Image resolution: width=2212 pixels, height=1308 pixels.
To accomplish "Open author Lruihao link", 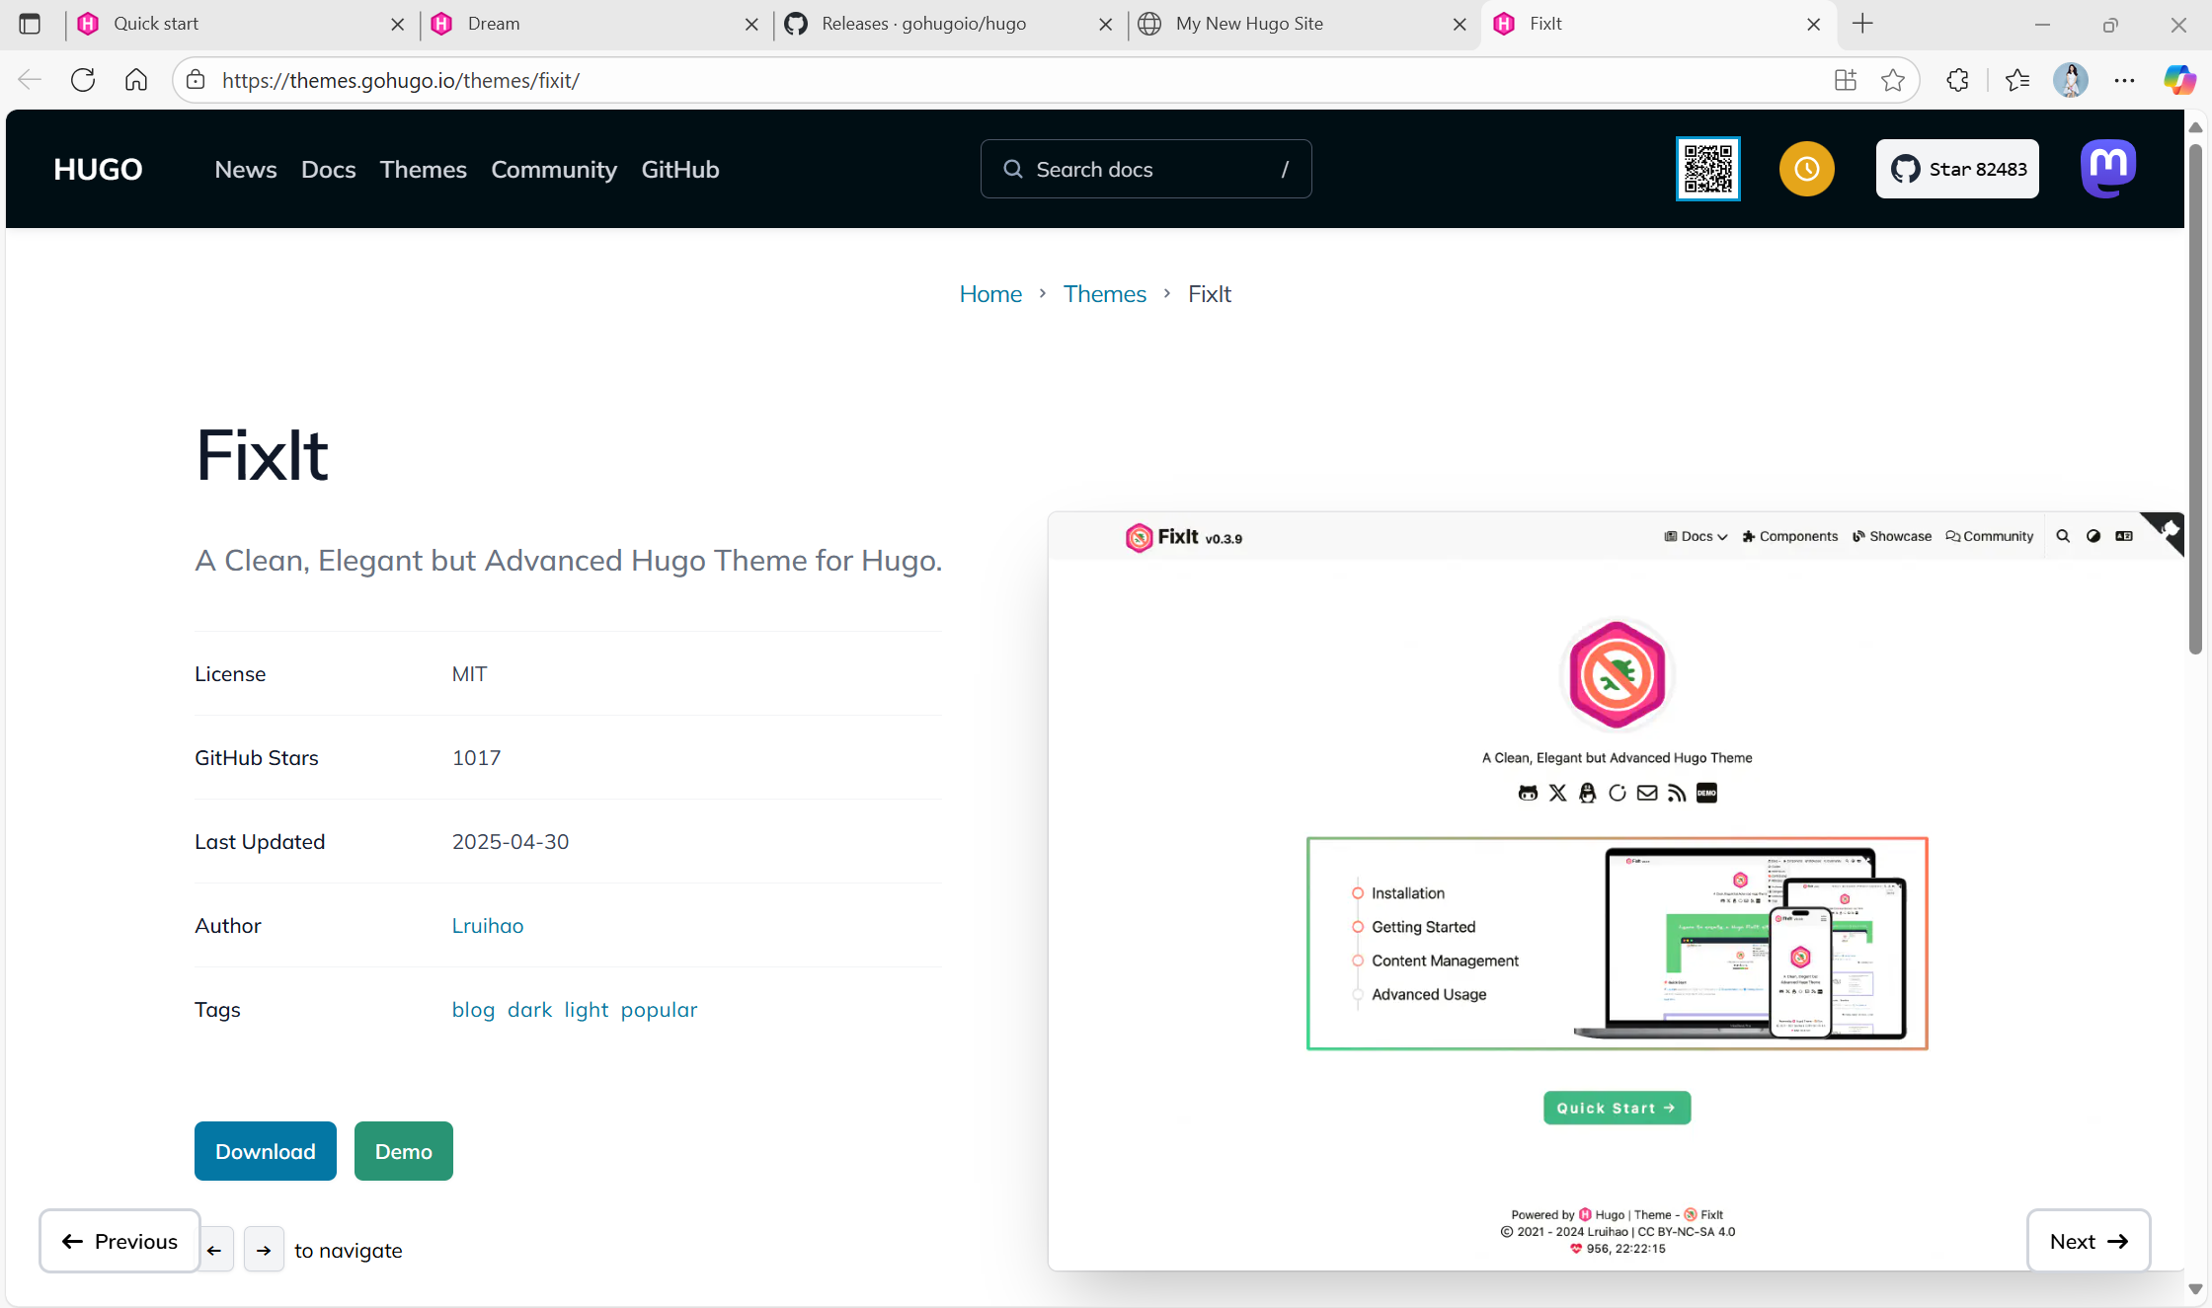I will tap(488, 926).
